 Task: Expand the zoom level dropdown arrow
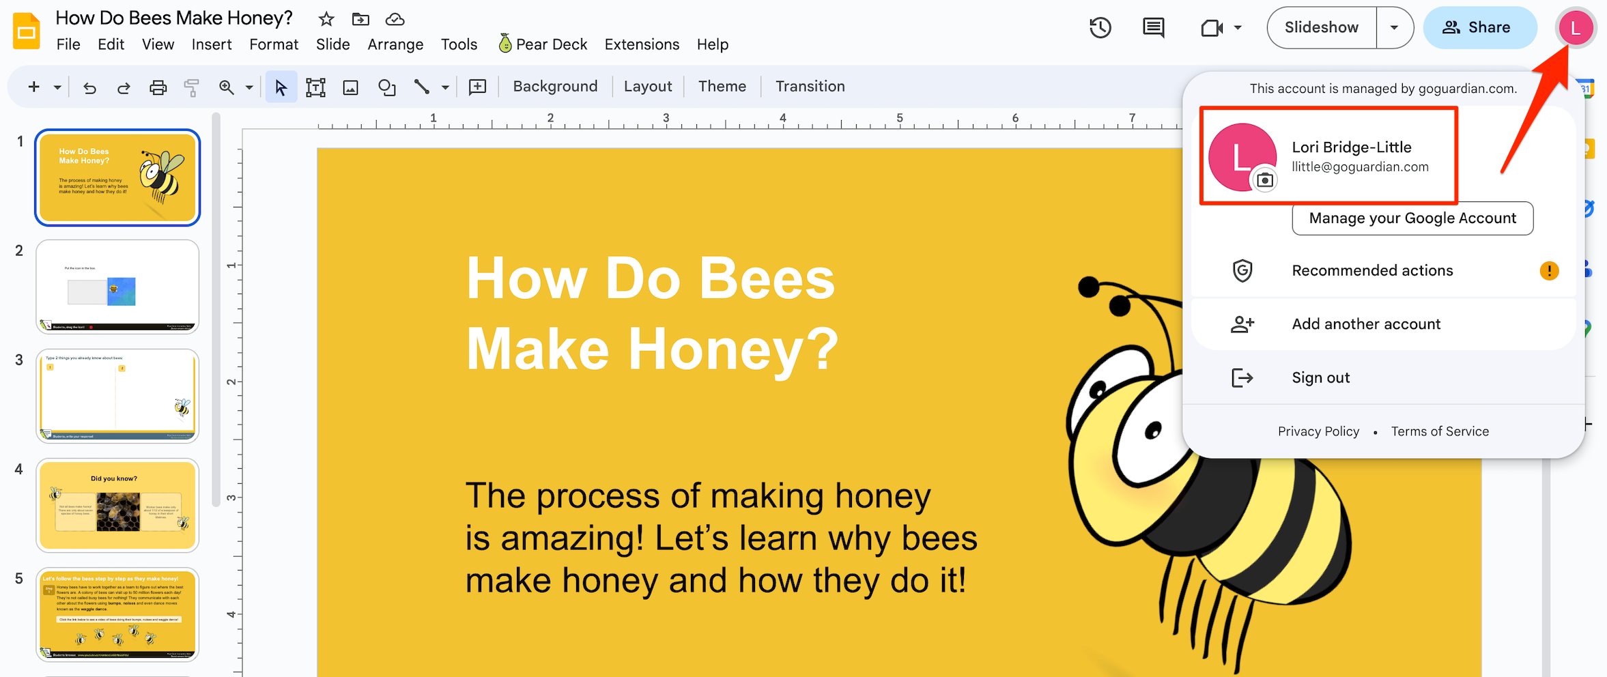tap(249, 87)
